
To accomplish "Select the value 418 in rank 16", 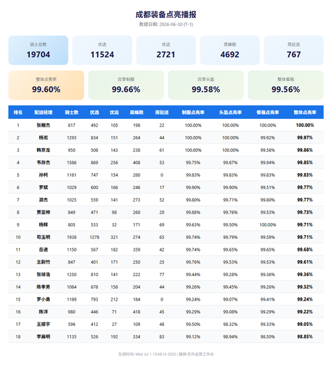I will [137, 312].
